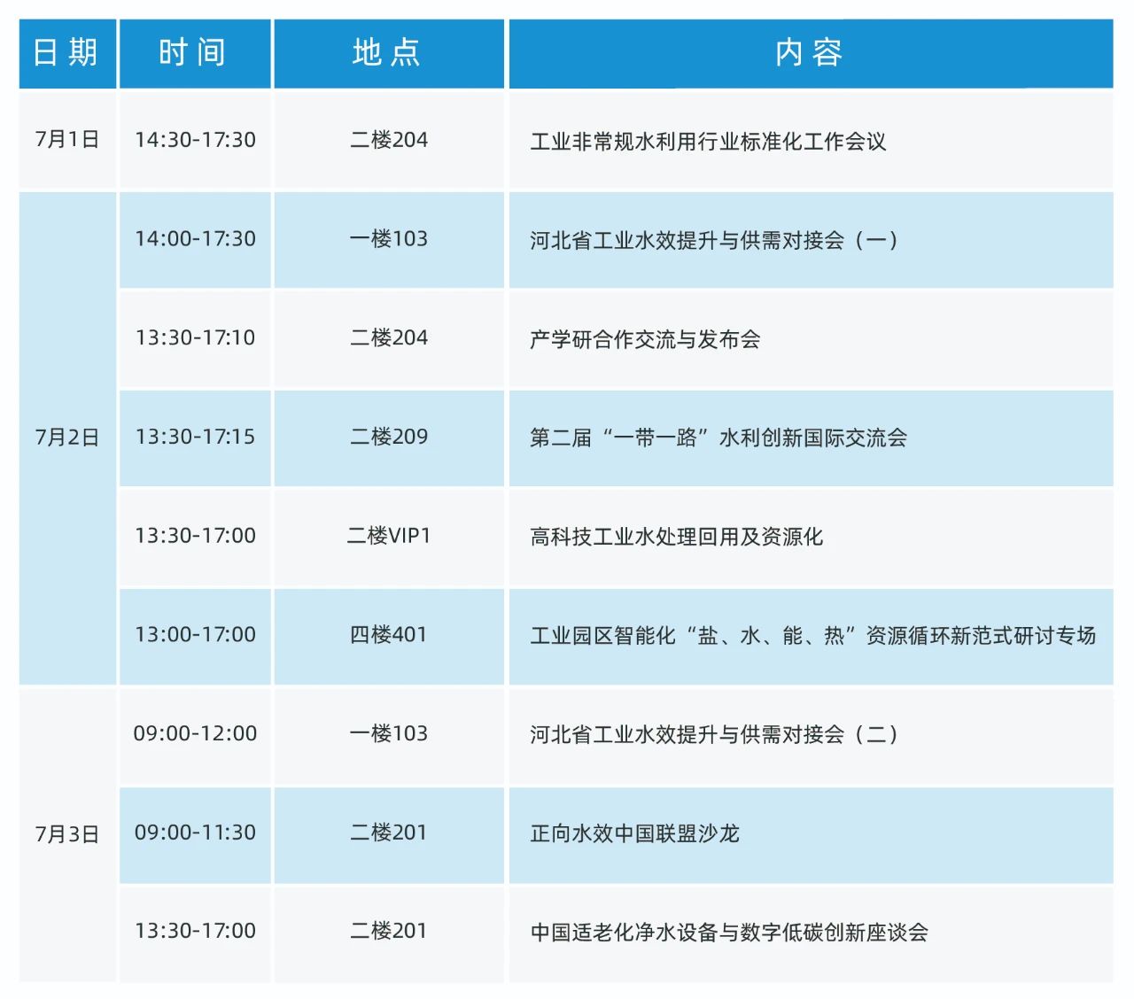Click the 地点 column header
The width and height of the screenshot is (1134, 999).
coord(389,53)
